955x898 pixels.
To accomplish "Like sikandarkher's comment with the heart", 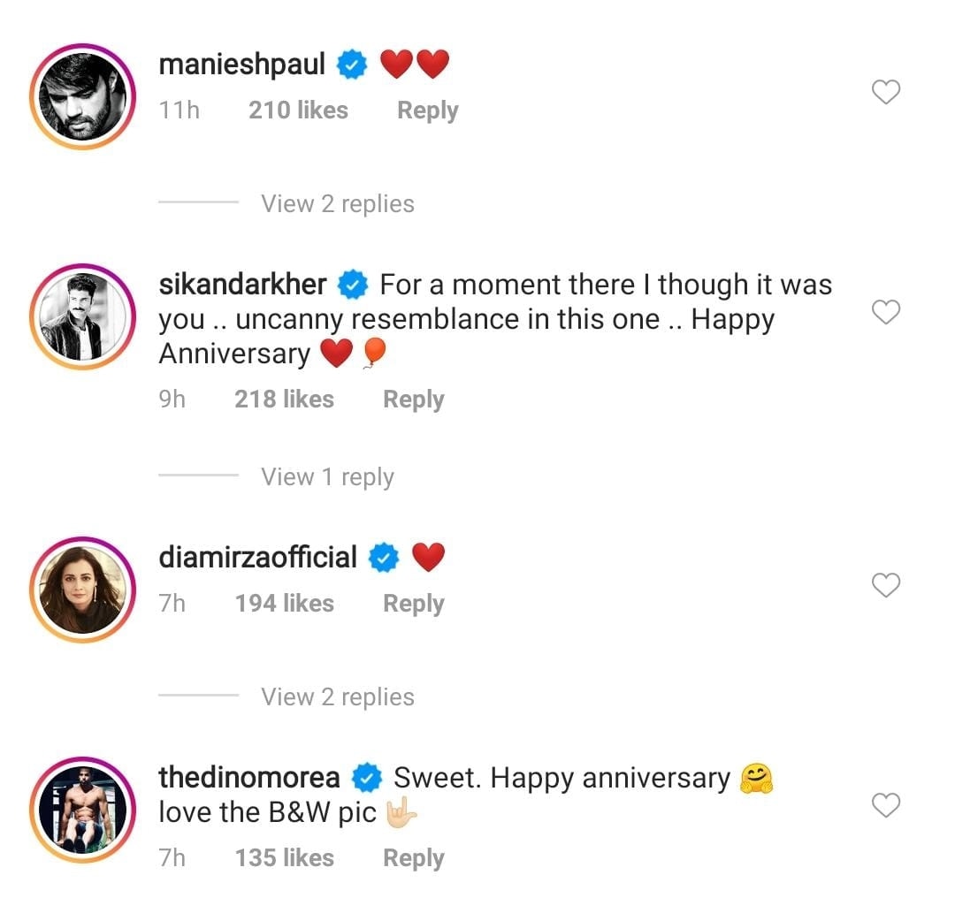I will tap(885, 312).
